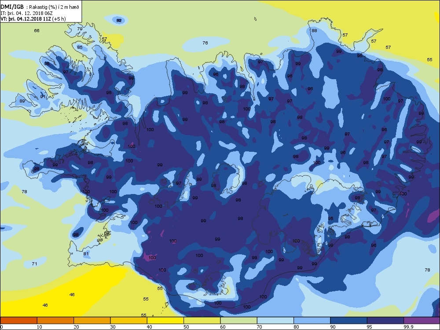Image resolution: width=440 pixels, height=330 pixels.
Task: Click the legend label '90'
Action: click(333, 327)
